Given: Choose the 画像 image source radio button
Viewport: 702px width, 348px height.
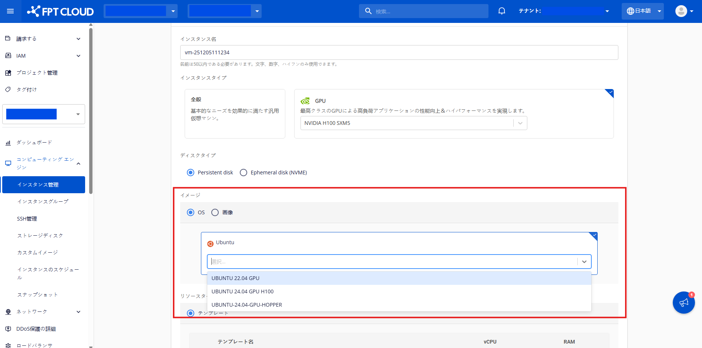Looking at the screenshot, I should coord(215,212).
